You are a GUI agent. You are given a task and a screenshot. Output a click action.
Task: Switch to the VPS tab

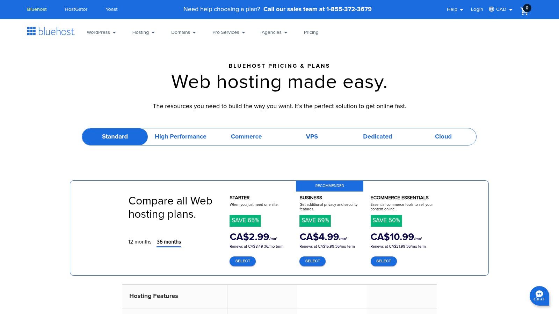pos(312,136)
